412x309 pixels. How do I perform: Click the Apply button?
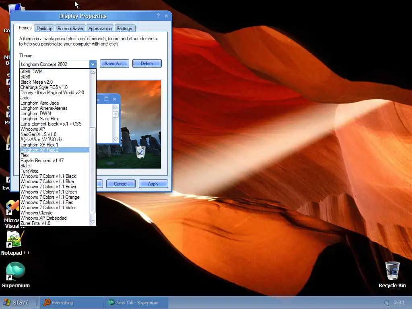click(153, 183)
